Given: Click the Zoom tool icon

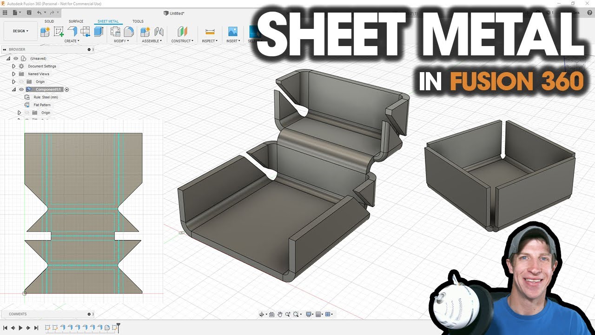Looking at the screenshot, I should [x=288, y=315].
